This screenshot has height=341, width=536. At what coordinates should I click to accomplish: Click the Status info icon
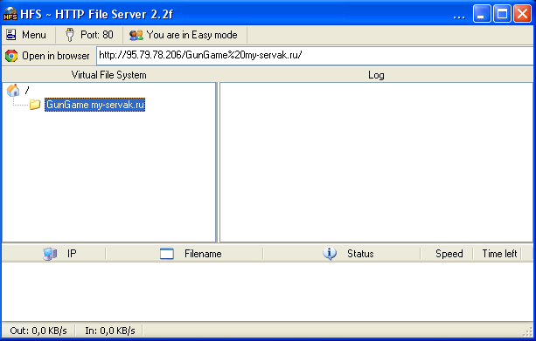point(330,254)
